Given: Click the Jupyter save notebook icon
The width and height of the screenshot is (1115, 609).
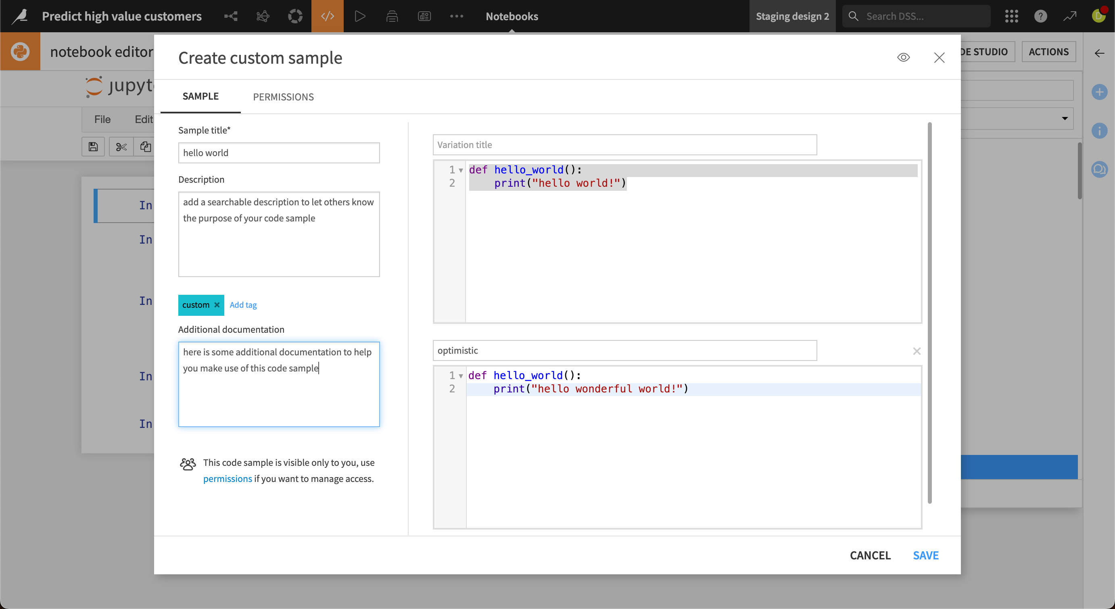Looking at the screenshot, I should pos(93,147).
